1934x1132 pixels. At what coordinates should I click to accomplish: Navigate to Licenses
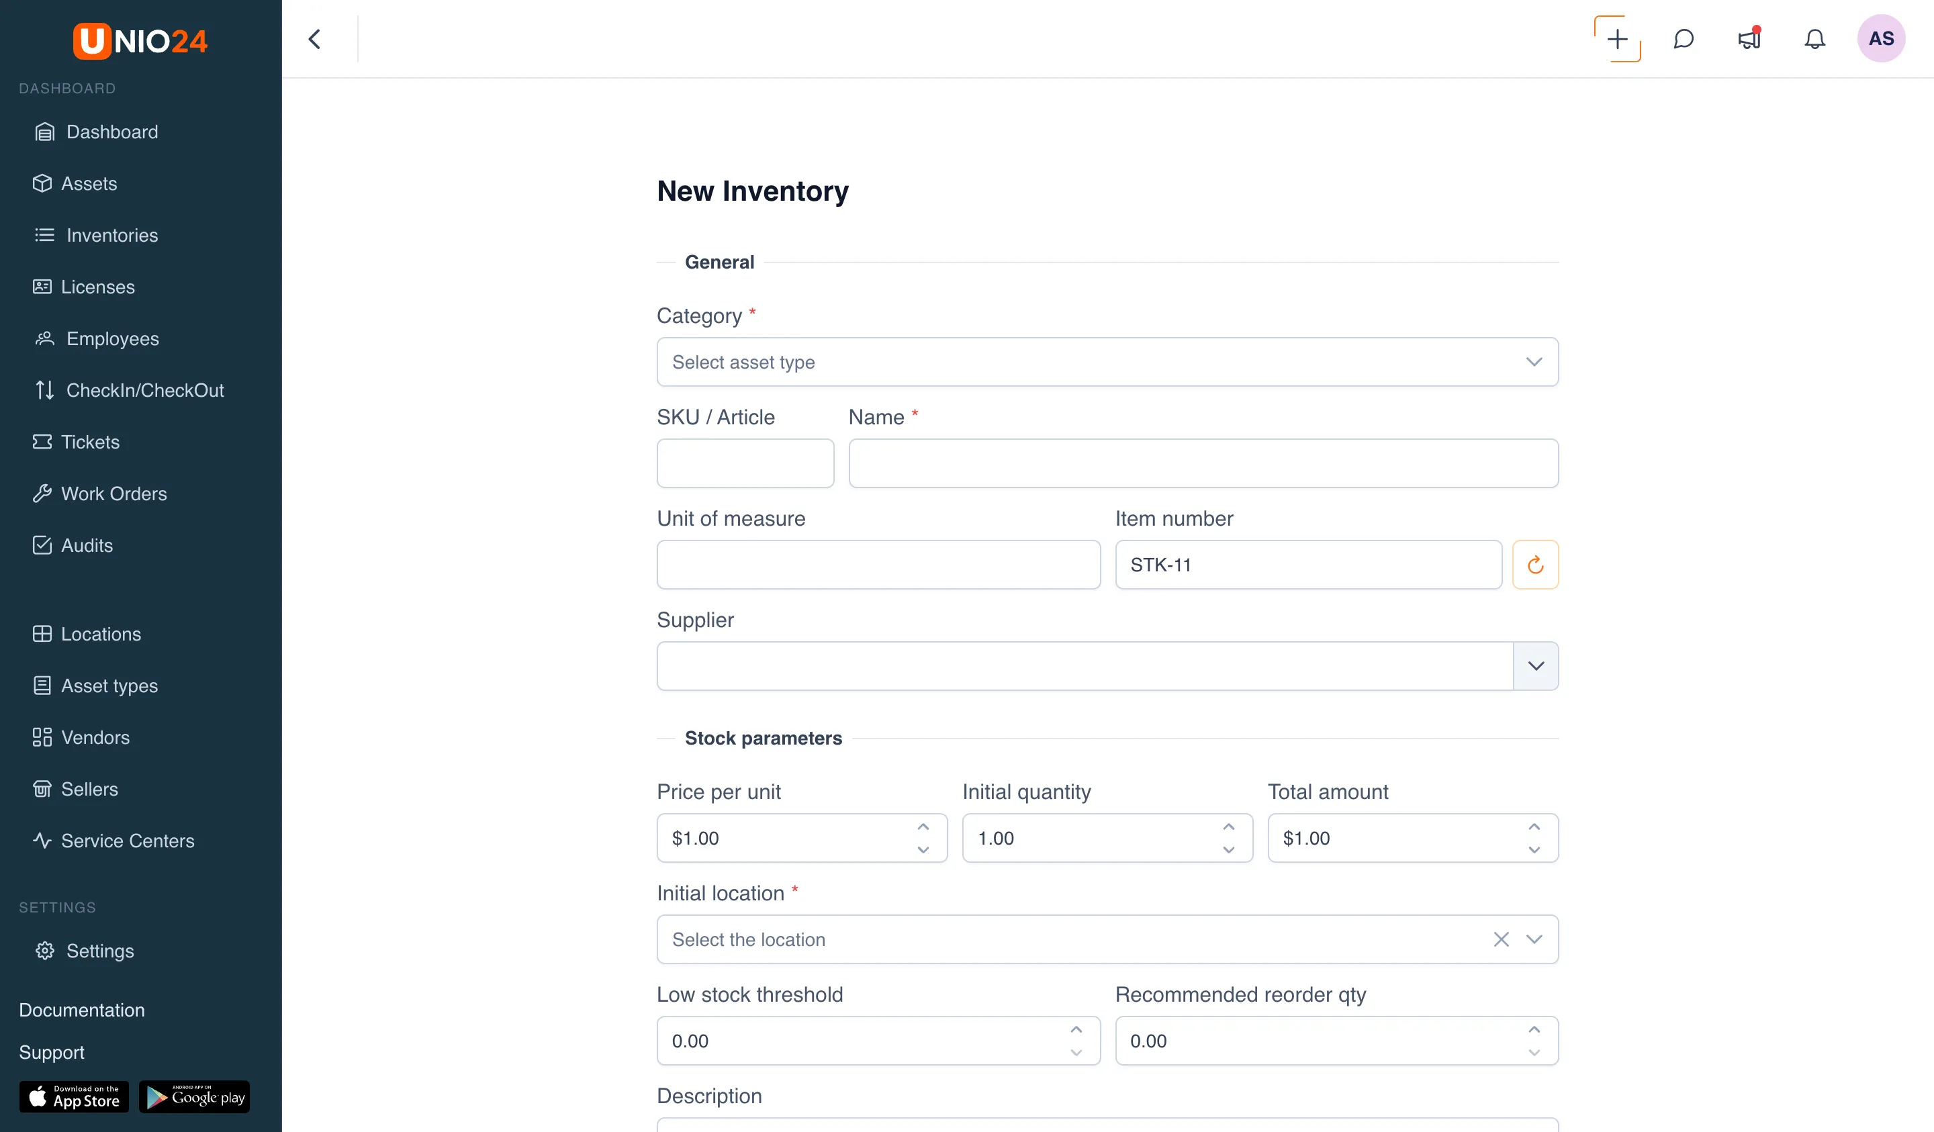pos(85,287)
